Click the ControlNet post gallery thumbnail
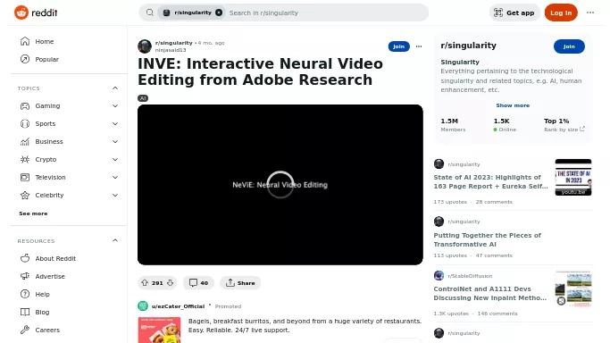This screenshot has width=610, height=343. pos(573,289)
